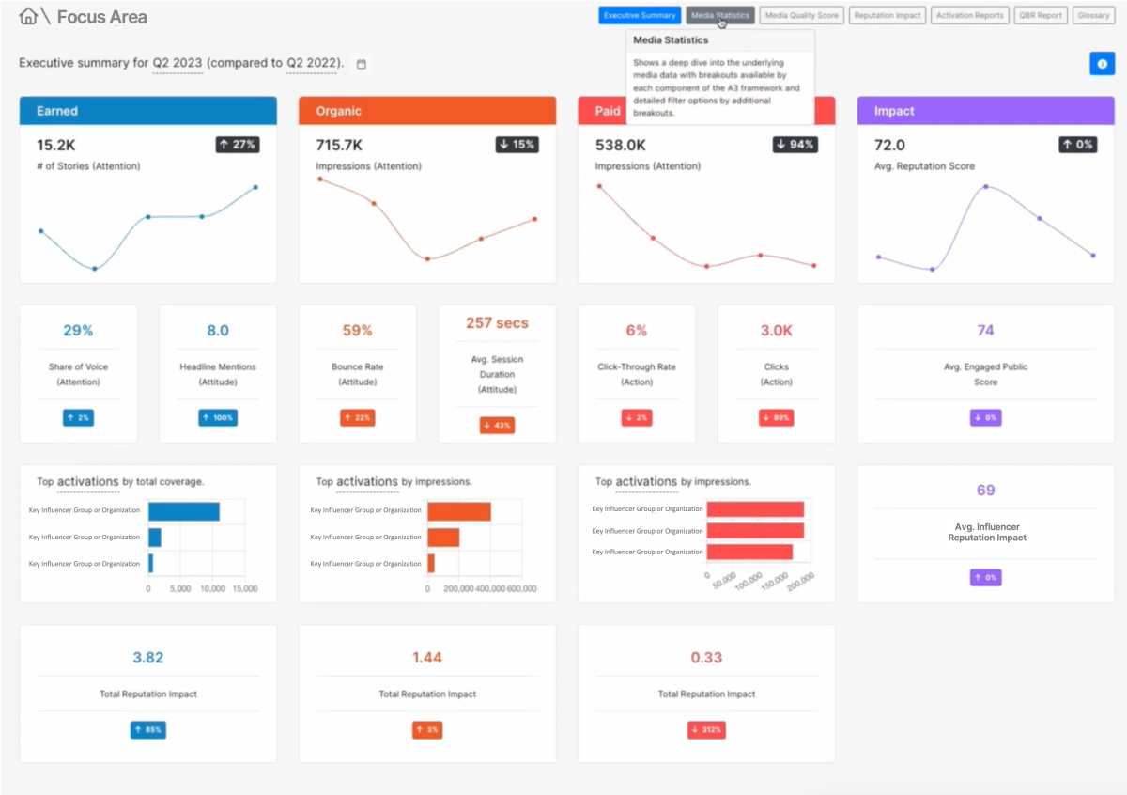Image resolution: width=1127 pixels, height=795 pixels.
Task: Change the Q2 2022 comparison period
Action: point(313,63)
